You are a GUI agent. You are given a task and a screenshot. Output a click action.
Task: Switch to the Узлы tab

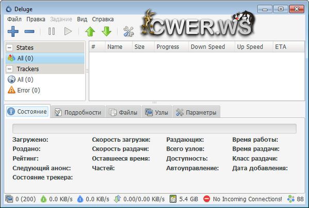(x=157, y=112)
